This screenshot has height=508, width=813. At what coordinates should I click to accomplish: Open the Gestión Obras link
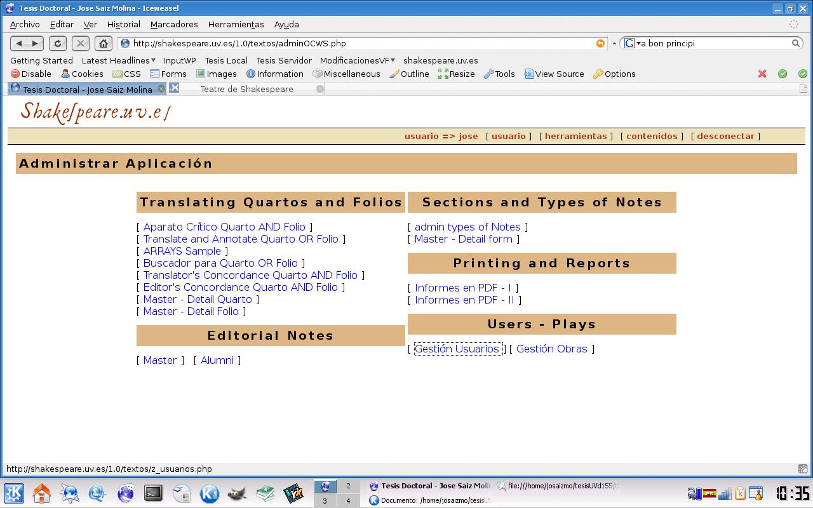click(552, 349)
